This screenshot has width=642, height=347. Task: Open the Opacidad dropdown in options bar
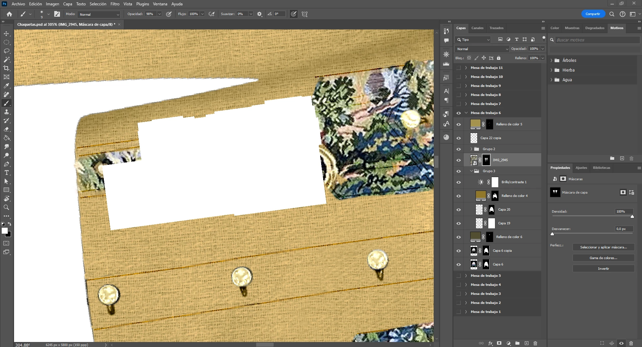pos(159,14)
